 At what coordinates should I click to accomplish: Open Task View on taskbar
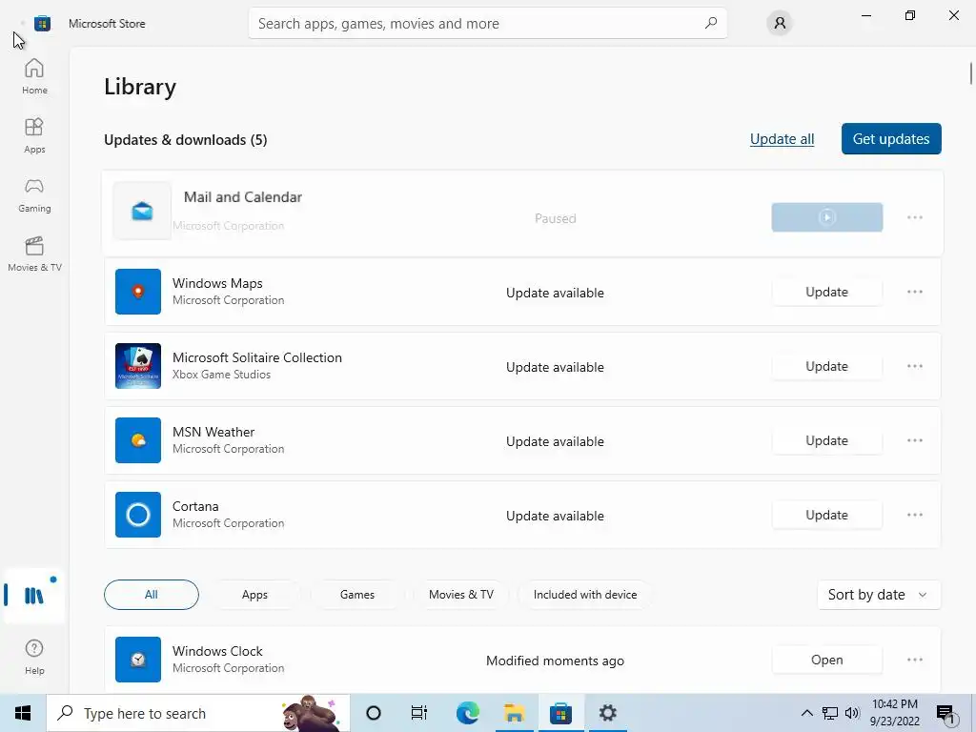[x=419, y=713]
